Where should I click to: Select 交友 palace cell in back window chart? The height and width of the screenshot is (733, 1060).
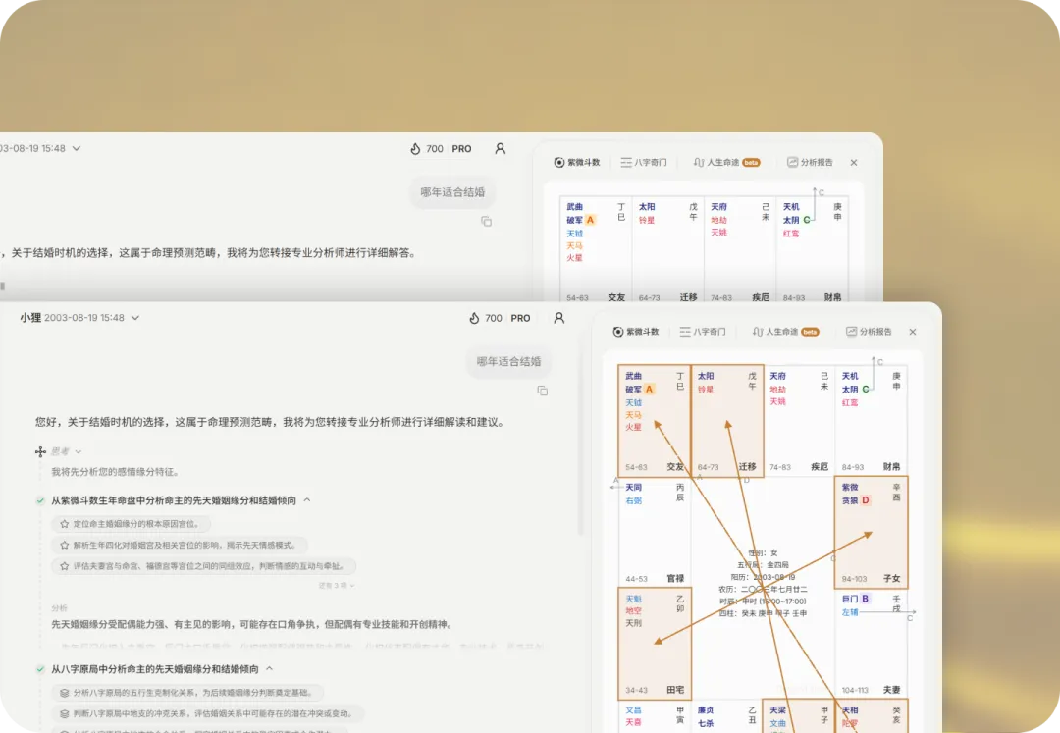(x=596, y=249)
